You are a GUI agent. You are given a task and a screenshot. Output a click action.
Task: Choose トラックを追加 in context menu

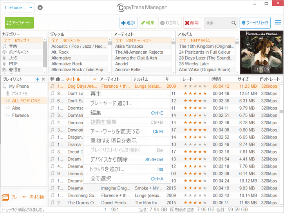127,169
